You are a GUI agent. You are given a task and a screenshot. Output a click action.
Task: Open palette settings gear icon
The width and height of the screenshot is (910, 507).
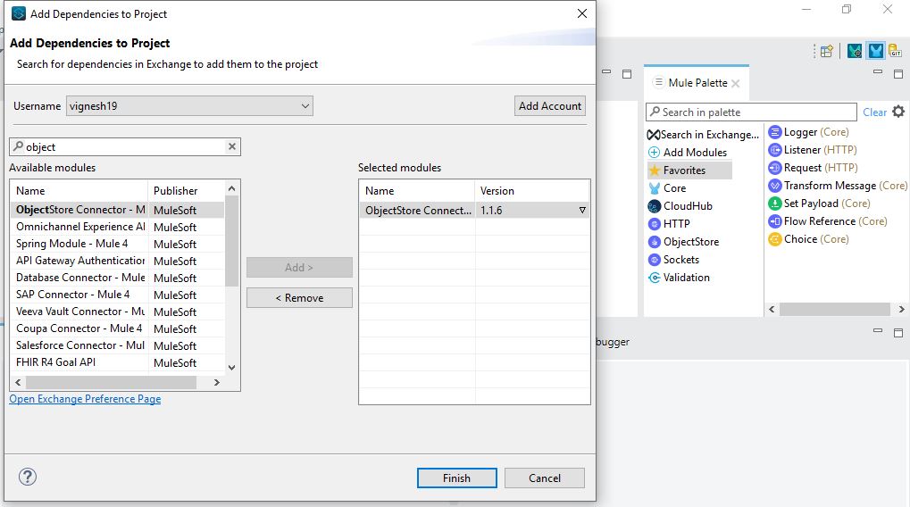pos(898,112)
